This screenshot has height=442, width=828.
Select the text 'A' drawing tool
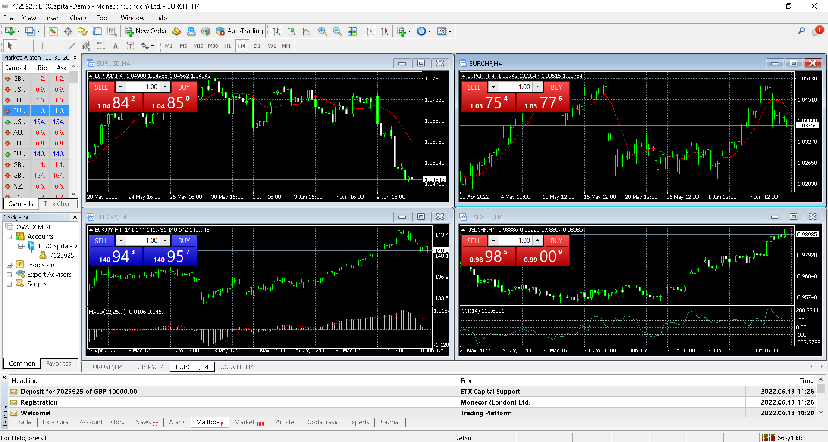tap(115, 46)
